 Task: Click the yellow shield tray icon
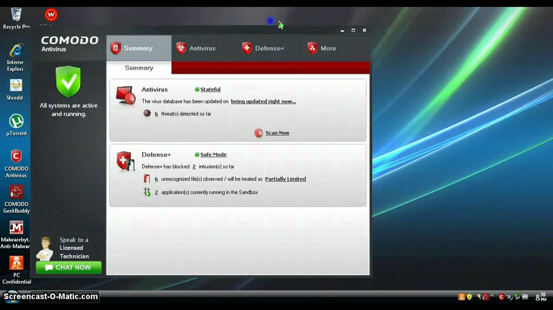coord(469,297)
